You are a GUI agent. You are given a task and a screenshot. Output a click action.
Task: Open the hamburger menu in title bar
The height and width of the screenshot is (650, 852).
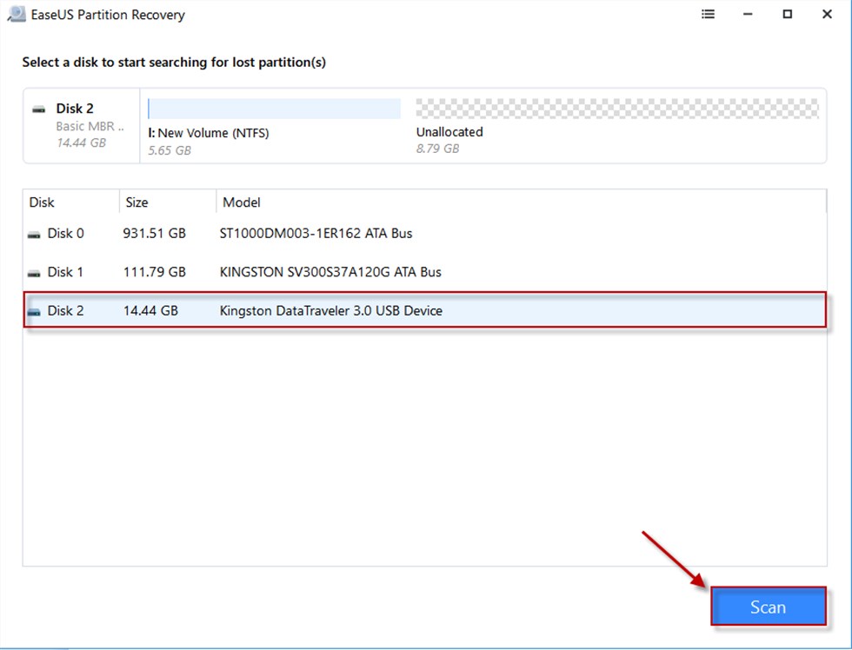[x=709, y=15]
